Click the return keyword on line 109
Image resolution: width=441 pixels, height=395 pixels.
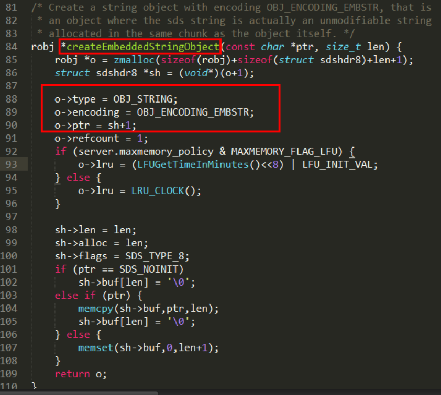click(x=72, y=374)
